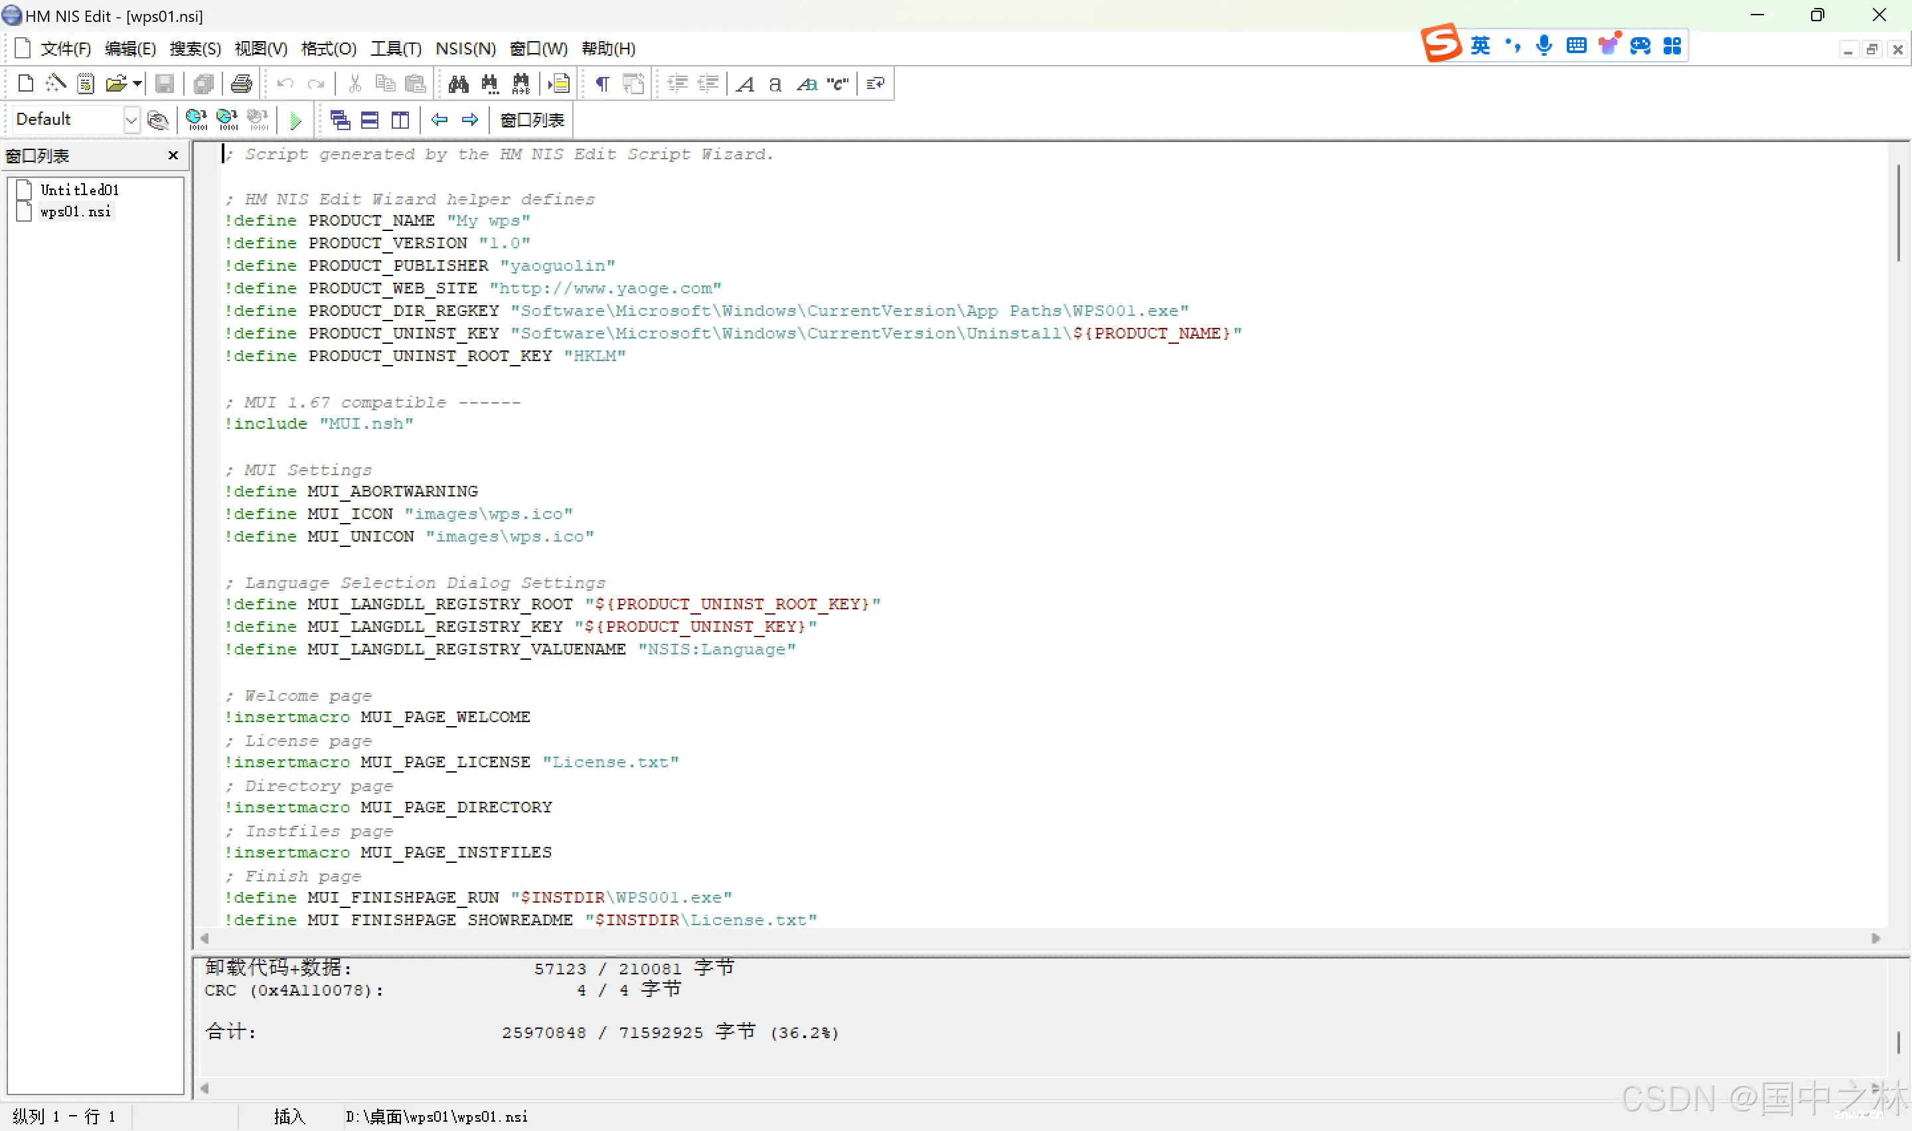Expand the recent files arrow beside Open
This screenshot has height=1131, width=1912.
137,83
